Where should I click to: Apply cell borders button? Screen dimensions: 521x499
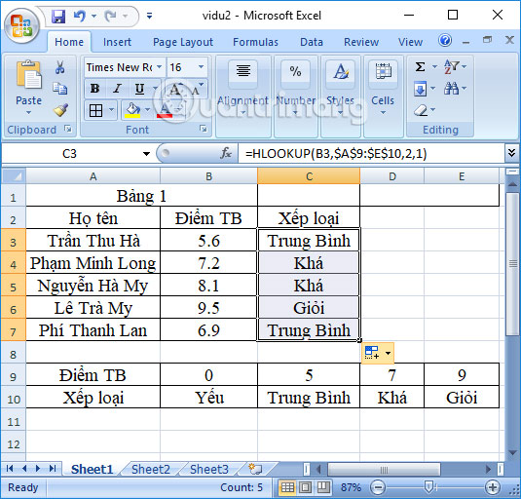95,110
